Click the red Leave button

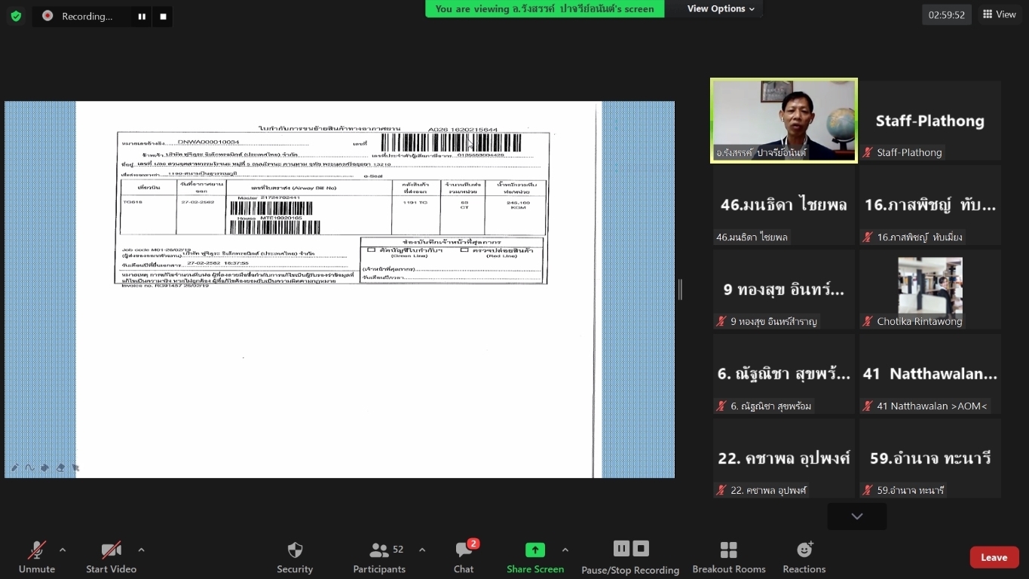click(994, 557)
